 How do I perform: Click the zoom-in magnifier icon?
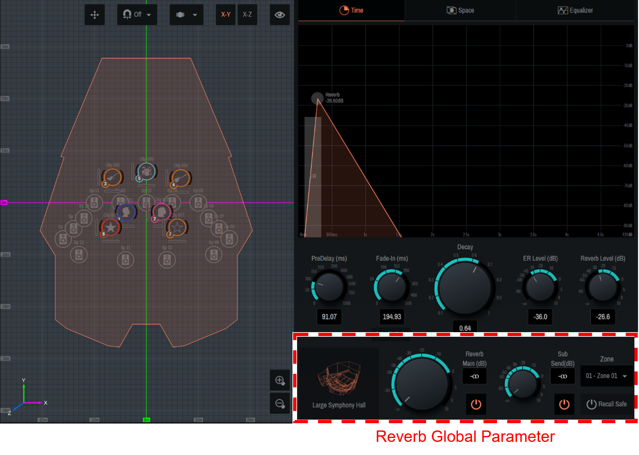pos(280,380)
